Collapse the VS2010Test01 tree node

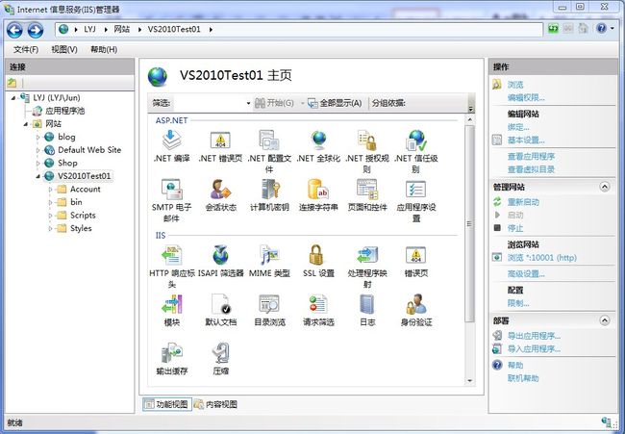(x=38, y=176)
